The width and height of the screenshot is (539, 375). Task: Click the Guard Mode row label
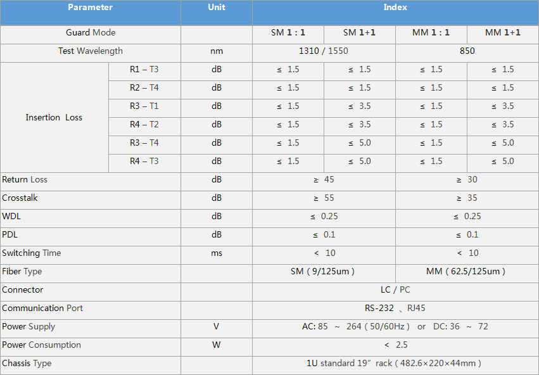coord(90,32)
